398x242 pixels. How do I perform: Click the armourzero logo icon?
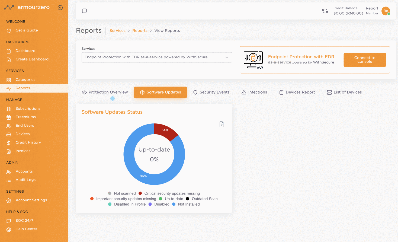tap(9, 8)
